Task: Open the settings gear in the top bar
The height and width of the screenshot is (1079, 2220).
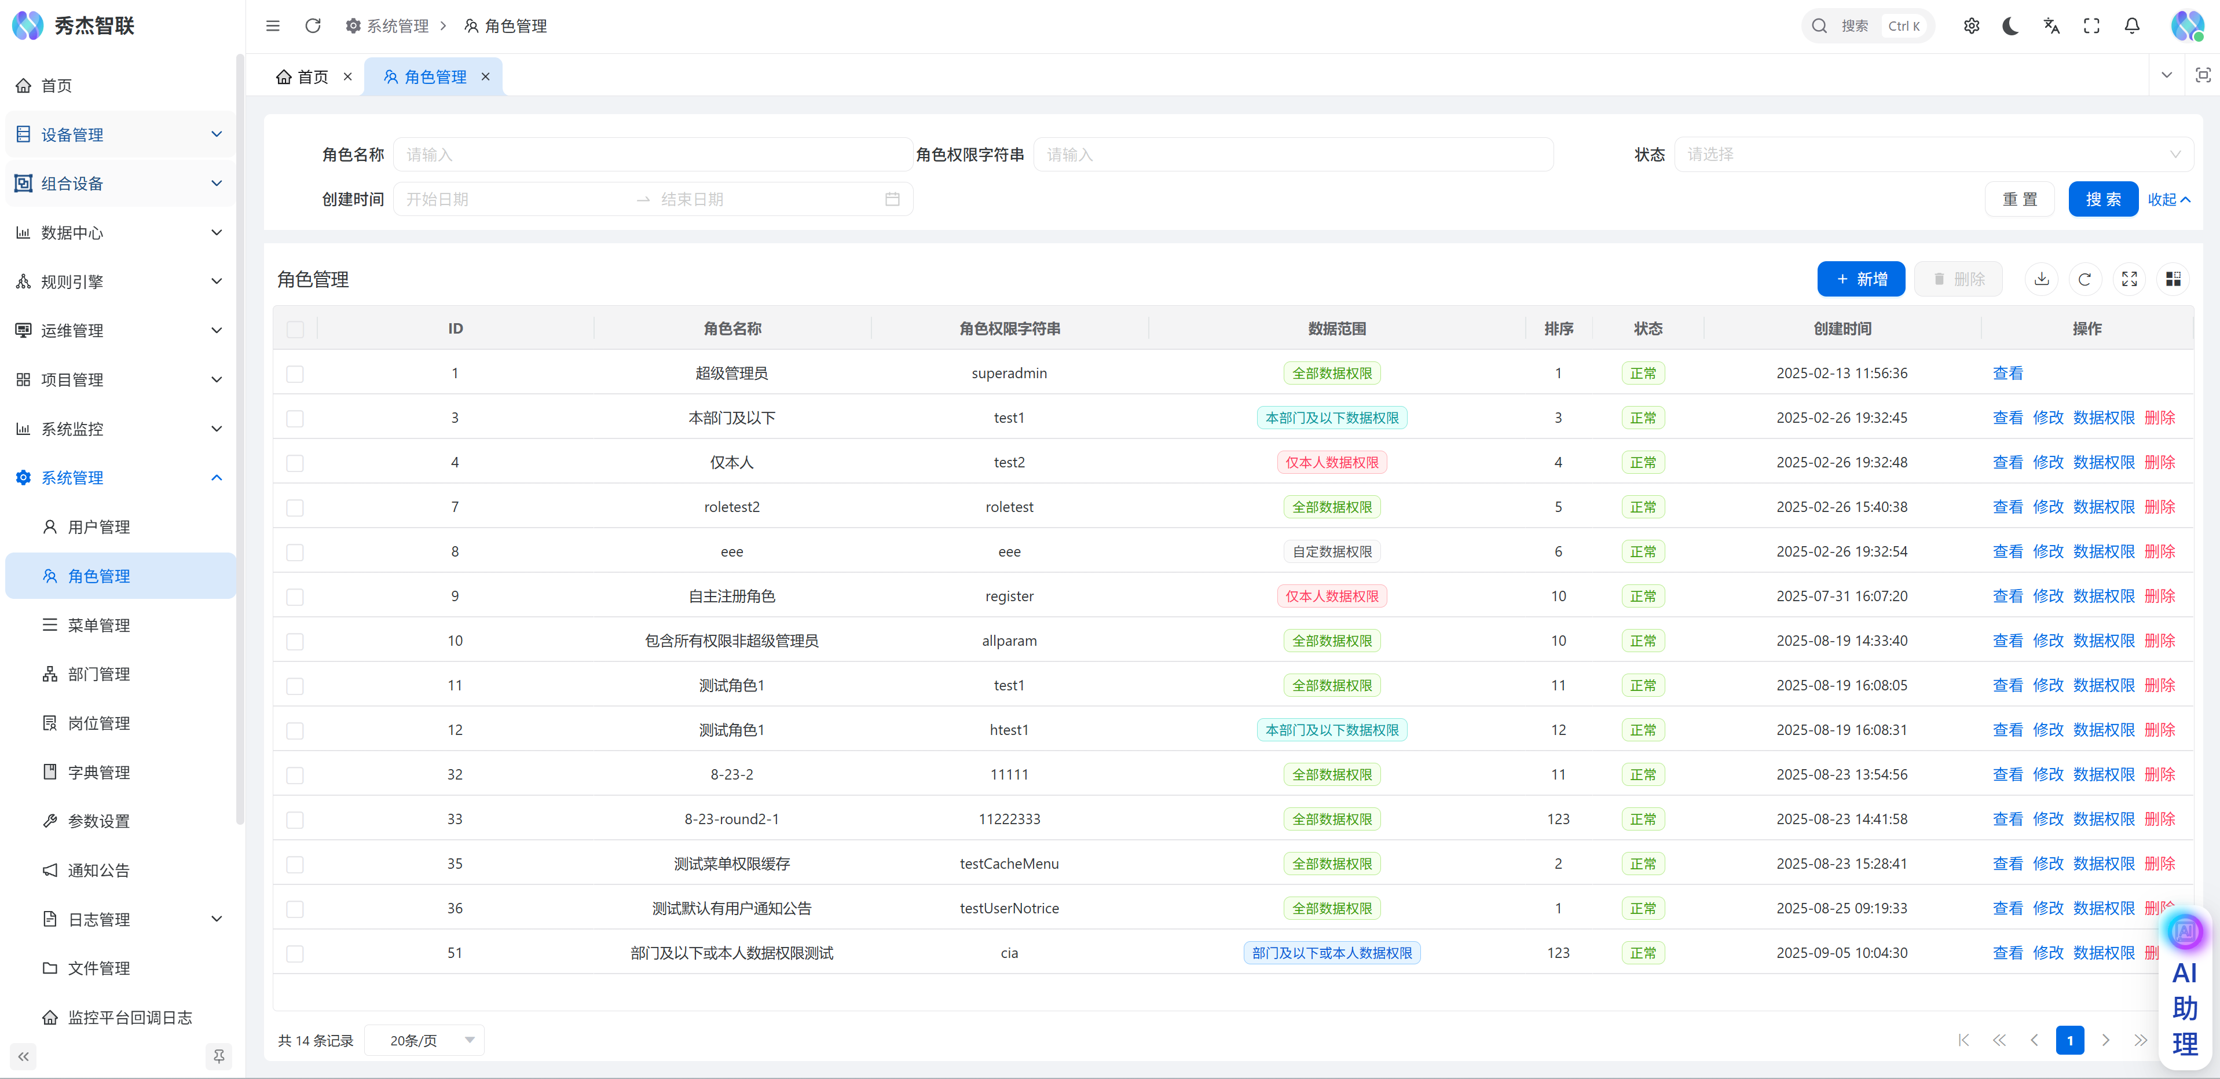Action: (1971, 26)
